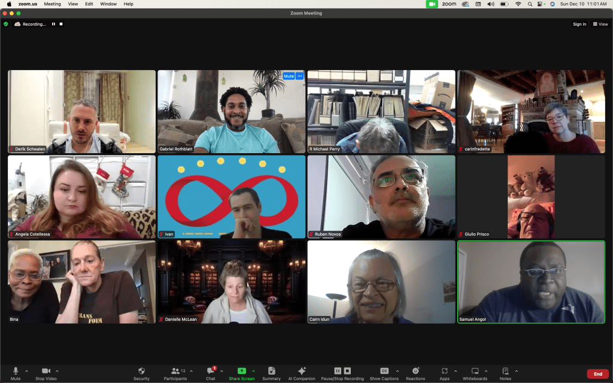This screenshot has height=383, width=613.
Task: Open the Whiteboards tool
Action: 475,373
